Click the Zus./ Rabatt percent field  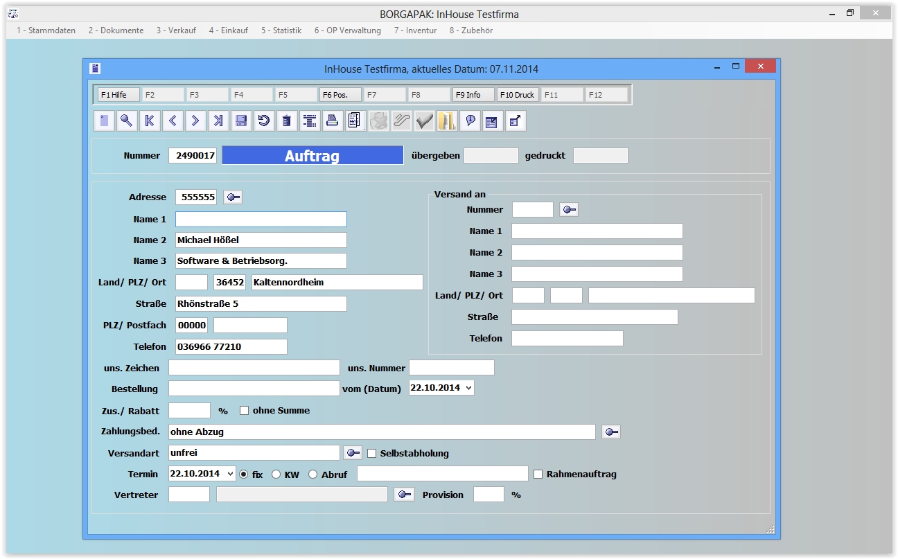pos(189,411)
